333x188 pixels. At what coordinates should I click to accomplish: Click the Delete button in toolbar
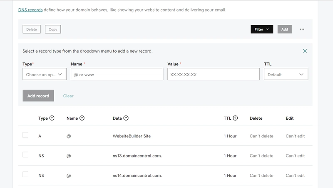click(x=32, y=29)
